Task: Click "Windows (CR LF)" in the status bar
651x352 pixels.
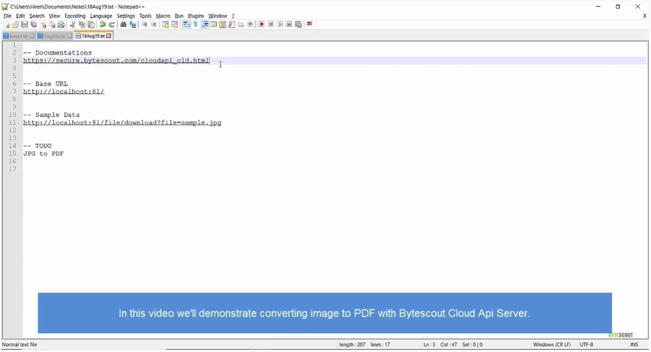Action: [x=552, y=345]
